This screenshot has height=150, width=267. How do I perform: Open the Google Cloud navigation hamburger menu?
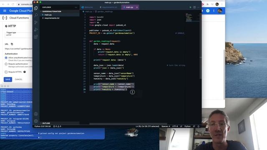click(x=5, y=11)
